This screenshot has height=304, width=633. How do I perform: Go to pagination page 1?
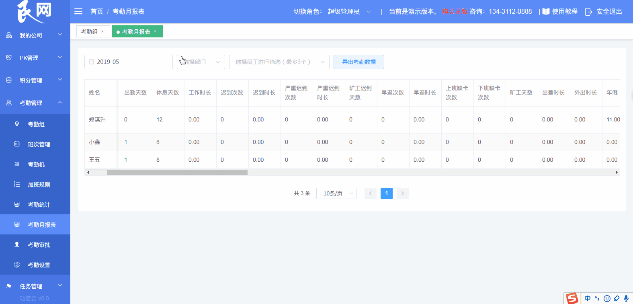pyautogui.click(x=387, y=193)
